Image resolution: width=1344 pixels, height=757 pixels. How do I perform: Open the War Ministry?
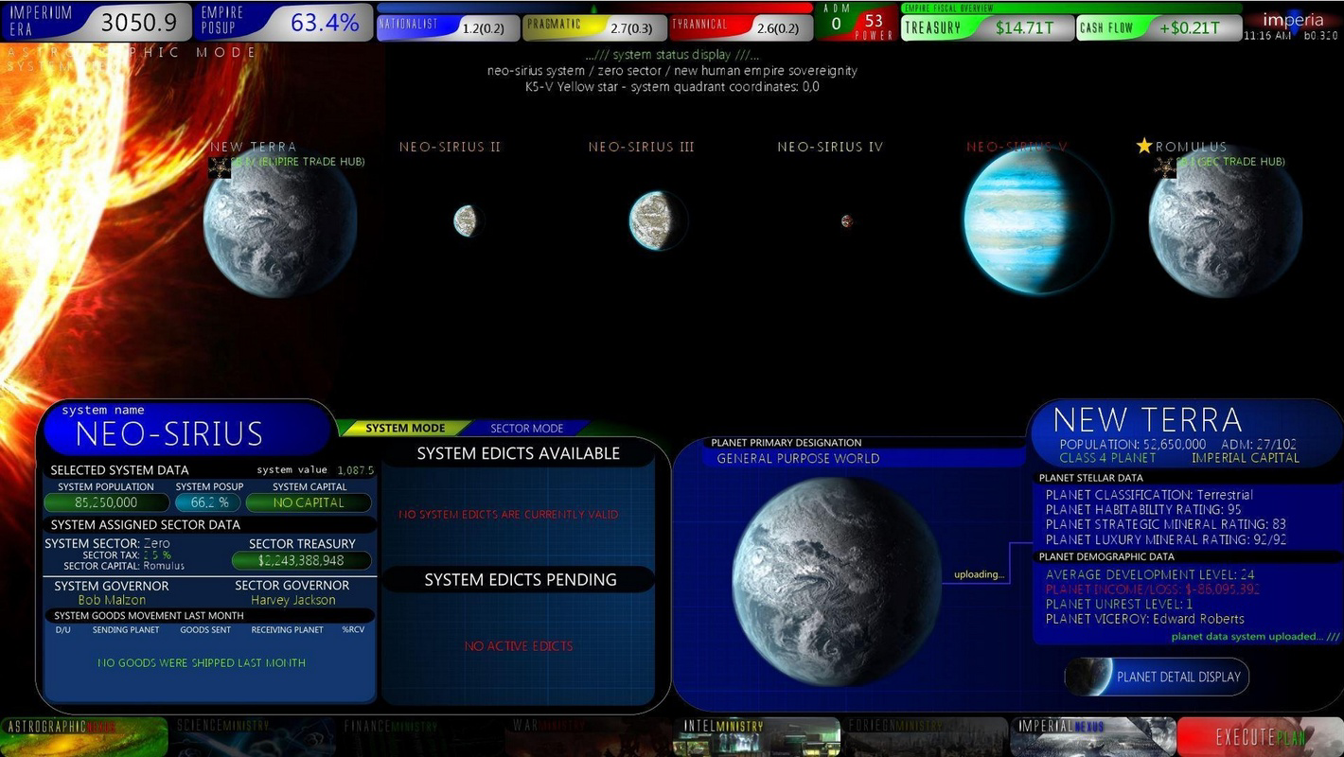[x=589, y=736]
